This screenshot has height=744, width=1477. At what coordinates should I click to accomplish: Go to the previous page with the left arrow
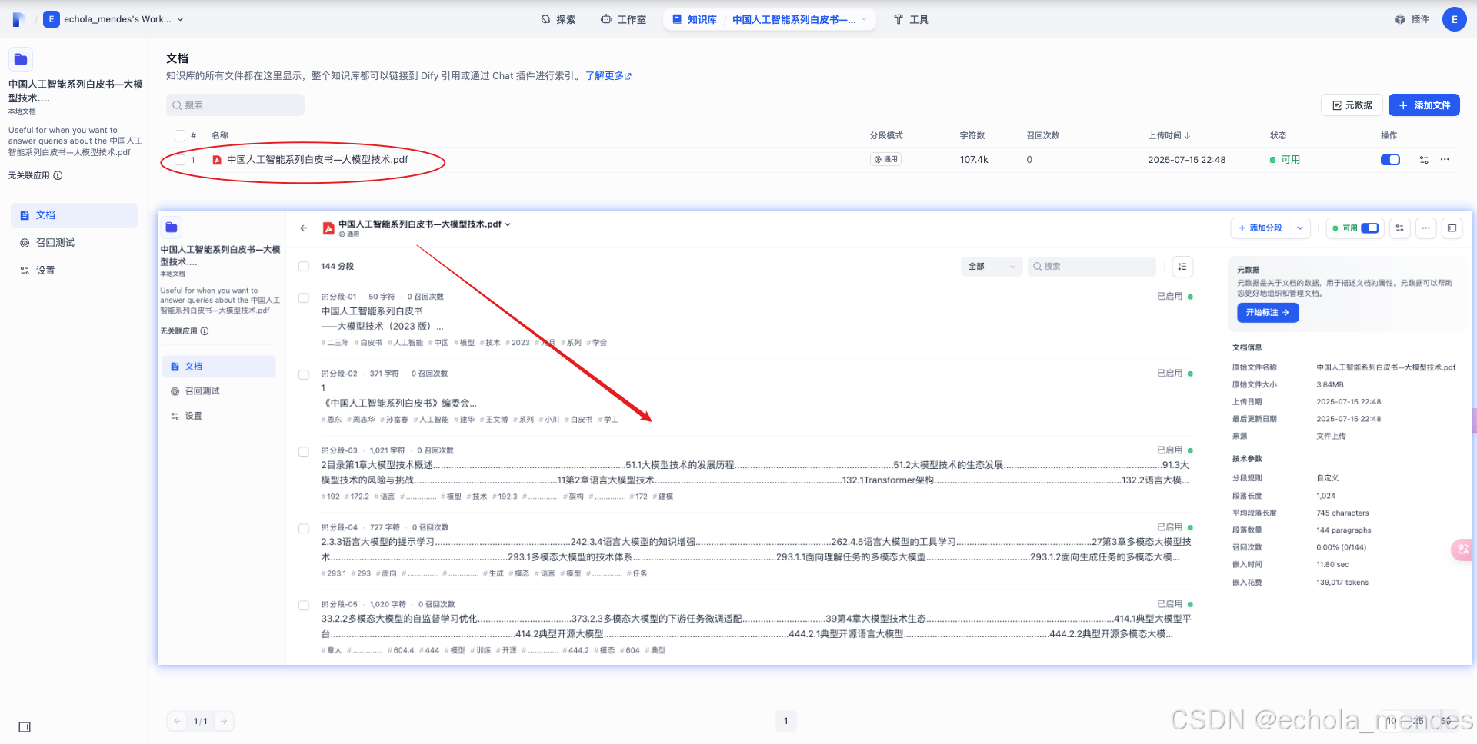178,721
